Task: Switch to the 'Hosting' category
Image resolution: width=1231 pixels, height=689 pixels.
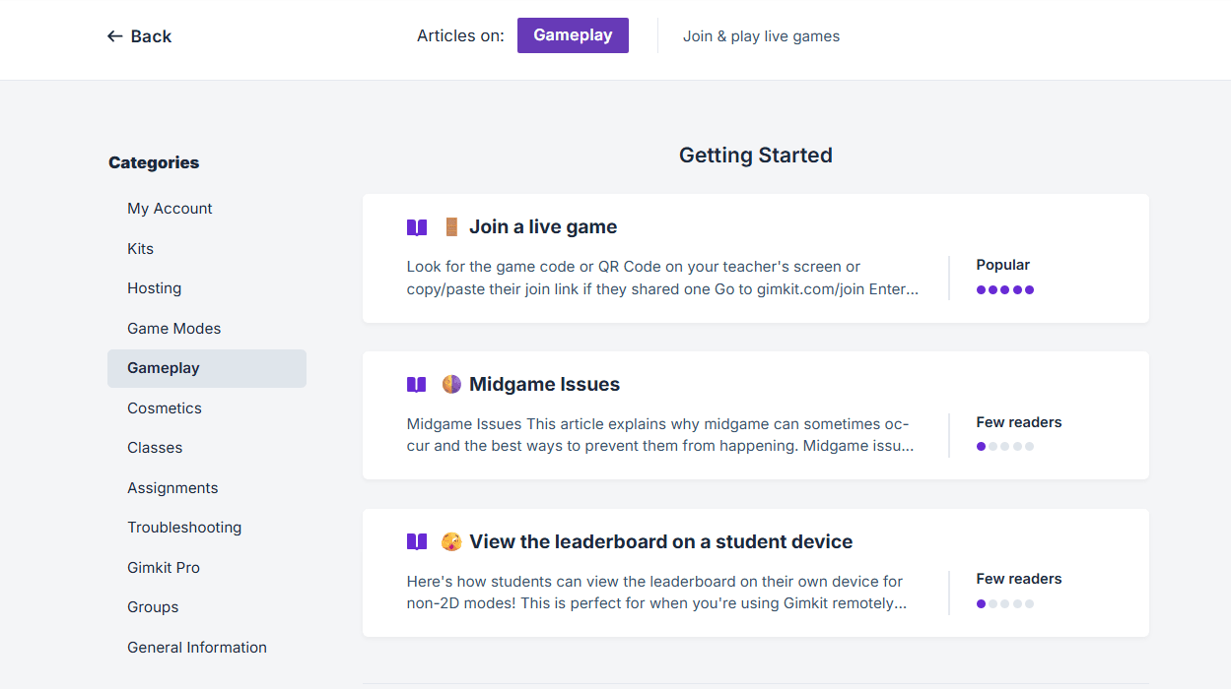Action: (154, 287)
